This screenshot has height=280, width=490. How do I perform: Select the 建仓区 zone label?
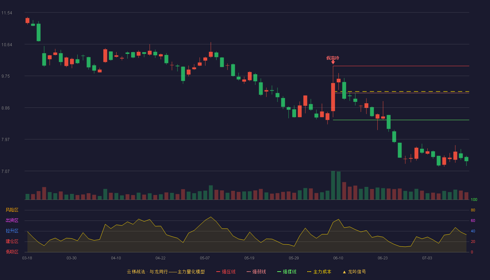pos(12,241)
